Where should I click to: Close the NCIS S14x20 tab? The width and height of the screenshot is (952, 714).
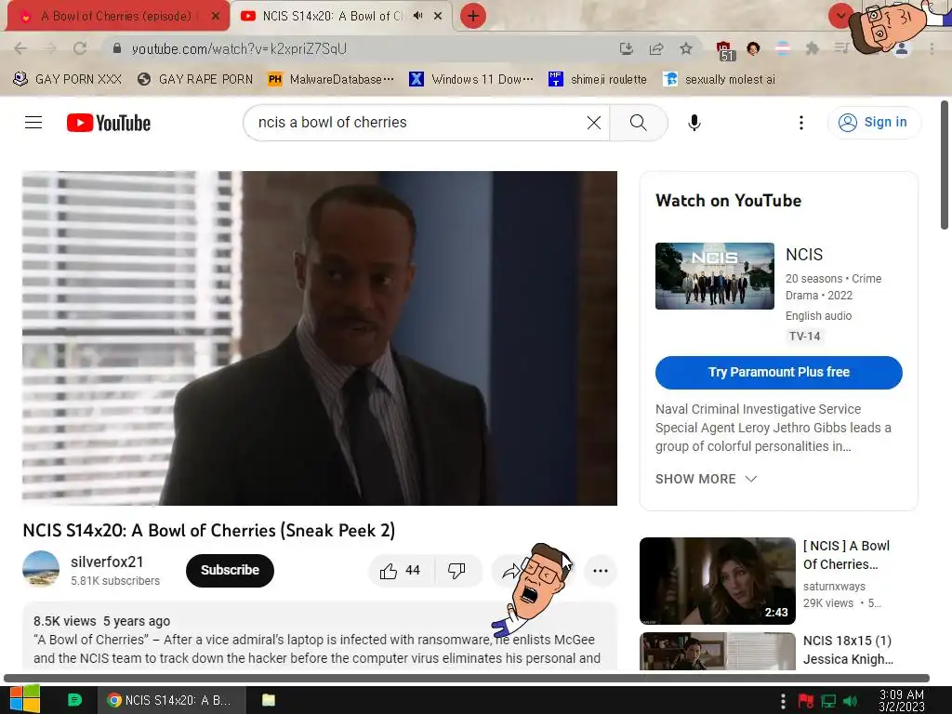click(x=438, y=16)
